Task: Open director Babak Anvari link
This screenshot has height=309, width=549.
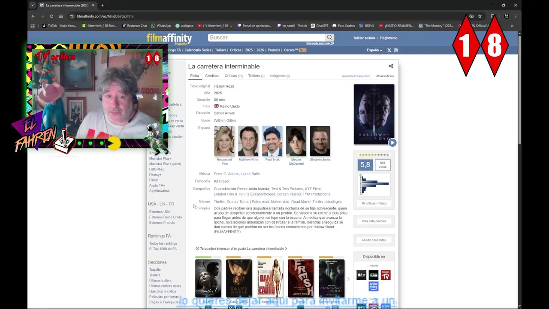Action: (224, 113)
